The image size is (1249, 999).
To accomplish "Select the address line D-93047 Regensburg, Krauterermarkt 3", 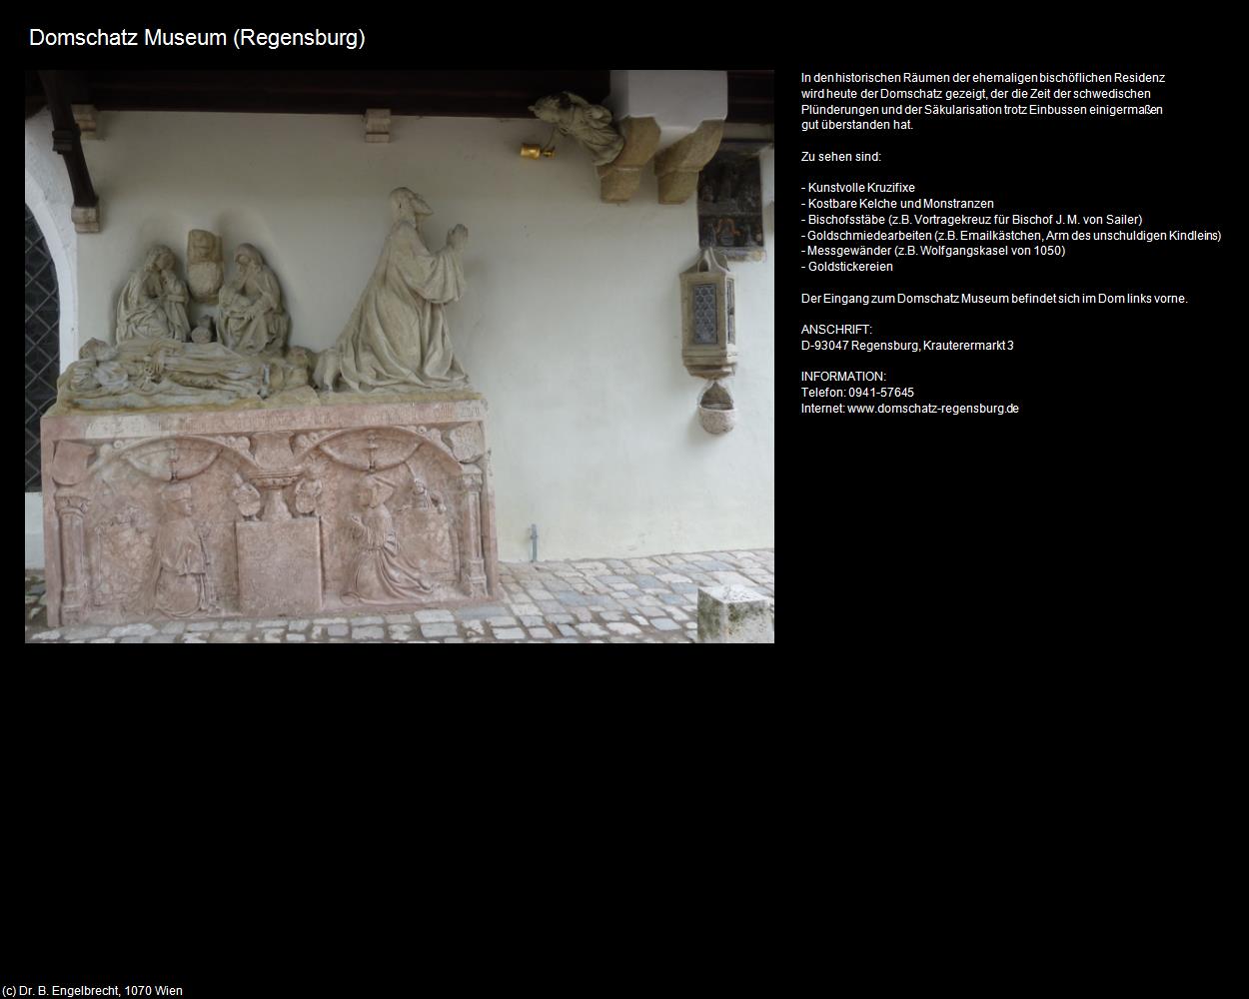I will pyautogui.click(x=907, y=346).
